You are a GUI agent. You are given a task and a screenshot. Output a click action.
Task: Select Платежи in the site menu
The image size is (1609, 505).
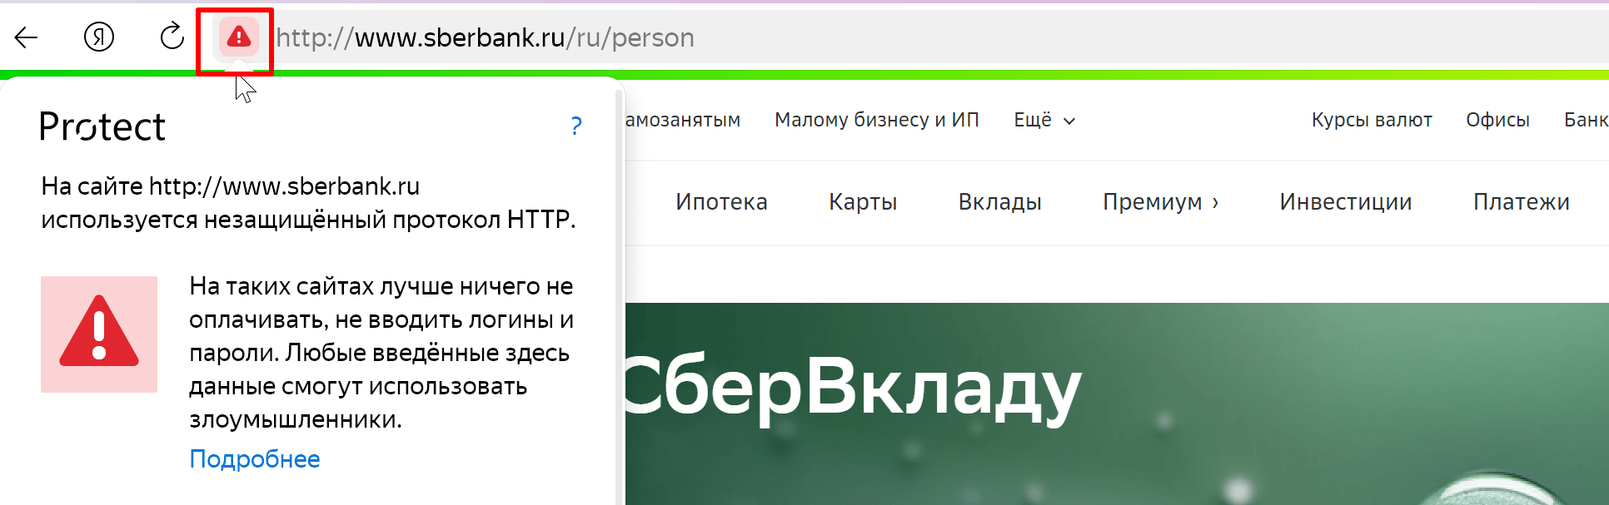pos(1521,202)
